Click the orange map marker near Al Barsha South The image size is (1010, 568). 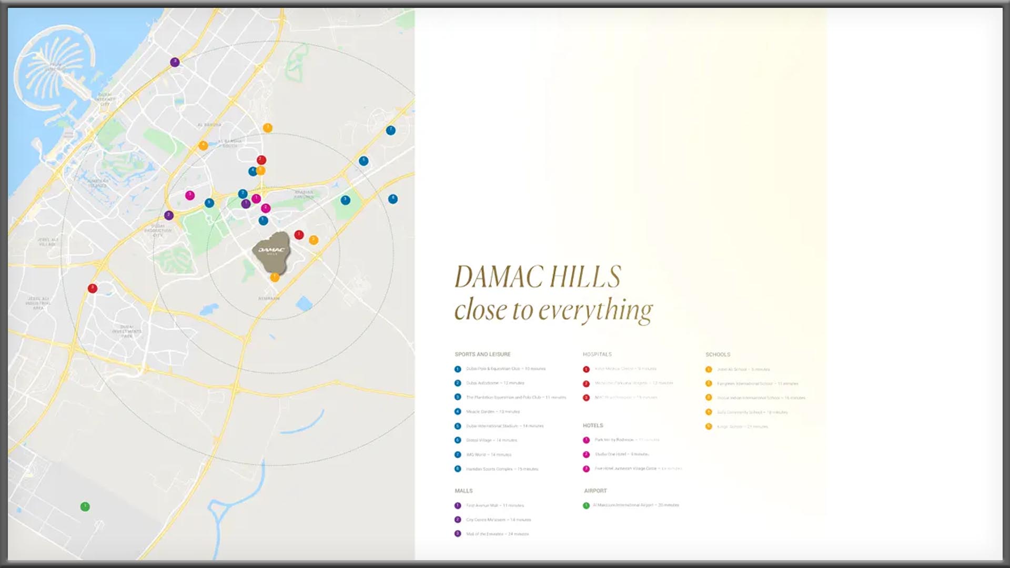click(203, 146)
